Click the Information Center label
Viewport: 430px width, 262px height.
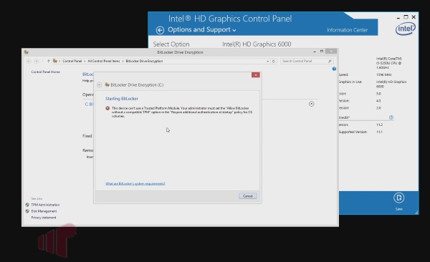tap(347, 30)
